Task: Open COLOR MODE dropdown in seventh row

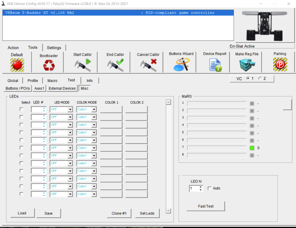Action: click(94, 156)
